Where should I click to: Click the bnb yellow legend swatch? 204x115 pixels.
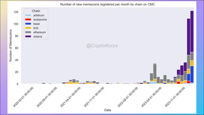28,28
